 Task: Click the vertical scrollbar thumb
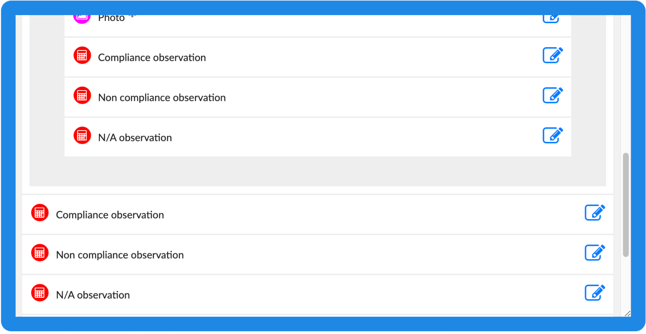click(626, 204)
